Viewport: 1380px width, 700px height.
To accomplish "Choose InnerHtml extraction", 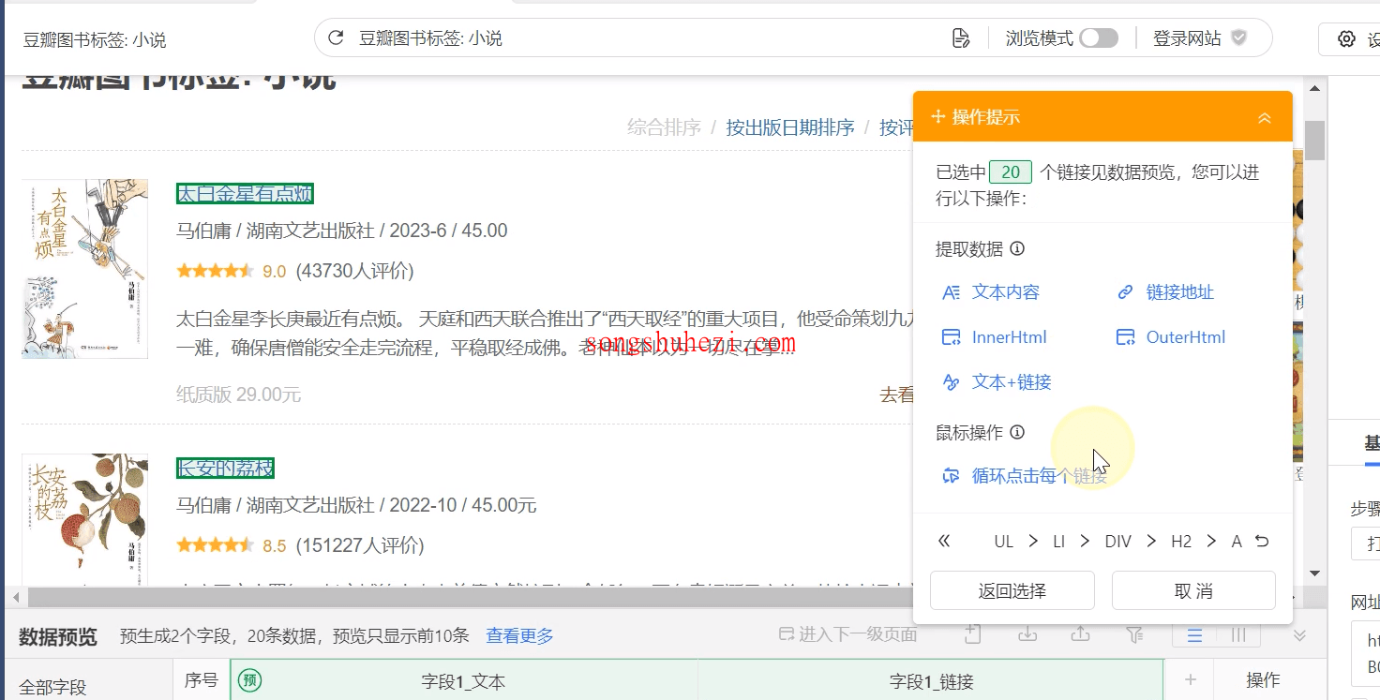I will (x=994, y=337).
